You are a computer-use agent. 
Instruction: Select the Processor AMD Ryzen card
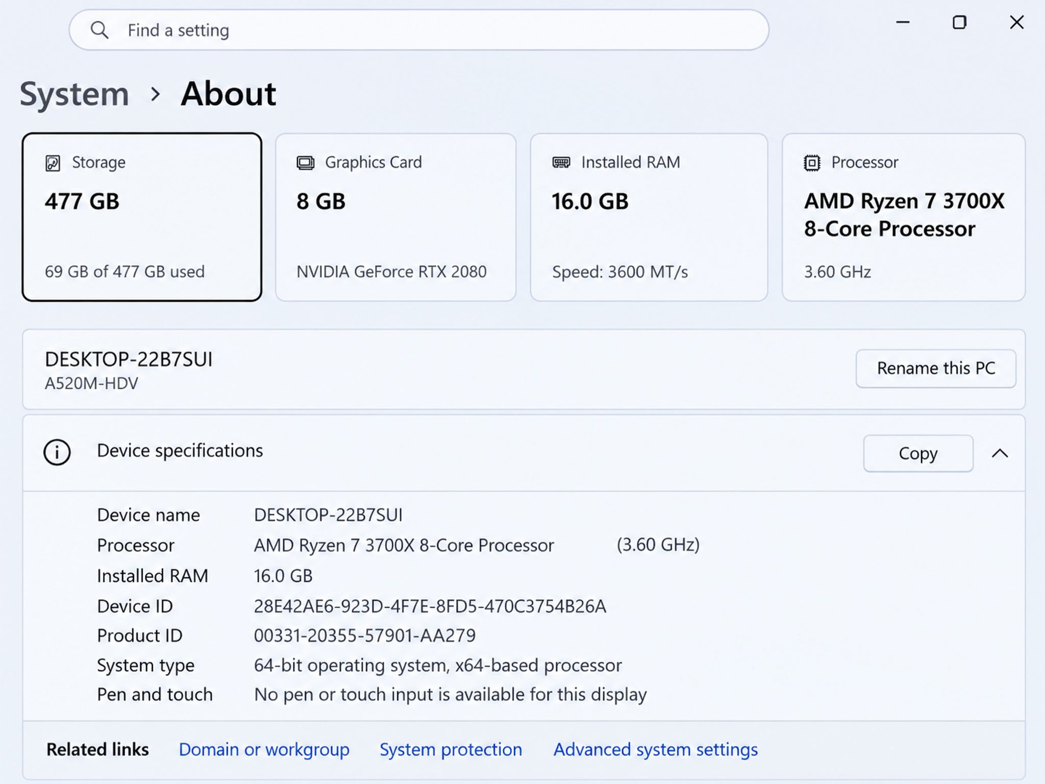(x=903, y=217)
